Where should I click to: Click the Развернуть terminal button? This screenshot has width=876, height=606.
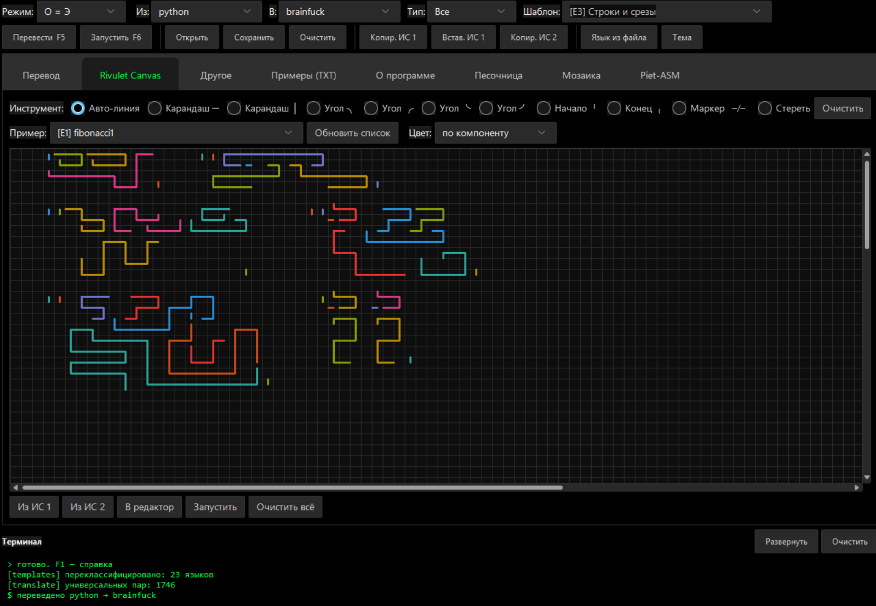pyautogui.click(x=786, y=541)
